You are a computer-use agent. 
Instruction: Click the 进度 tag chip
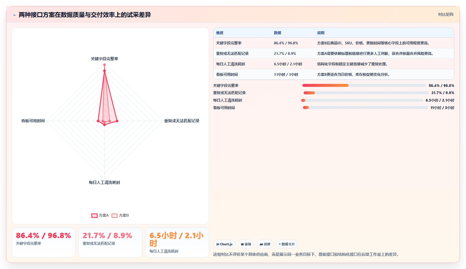click(x=265, y=244)
